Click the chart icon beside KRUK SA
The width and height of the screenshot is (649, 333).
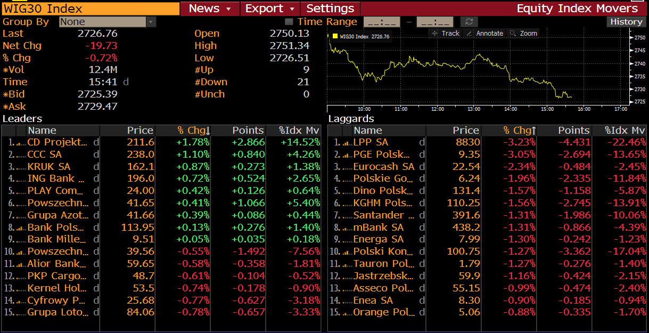click(x=21, y=167)
